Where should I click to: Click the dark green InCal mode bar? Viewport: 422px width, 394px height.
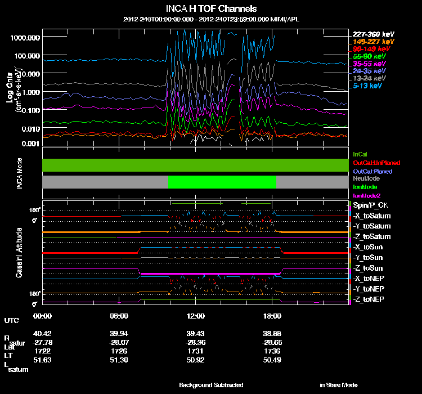(x=195, y=165)
